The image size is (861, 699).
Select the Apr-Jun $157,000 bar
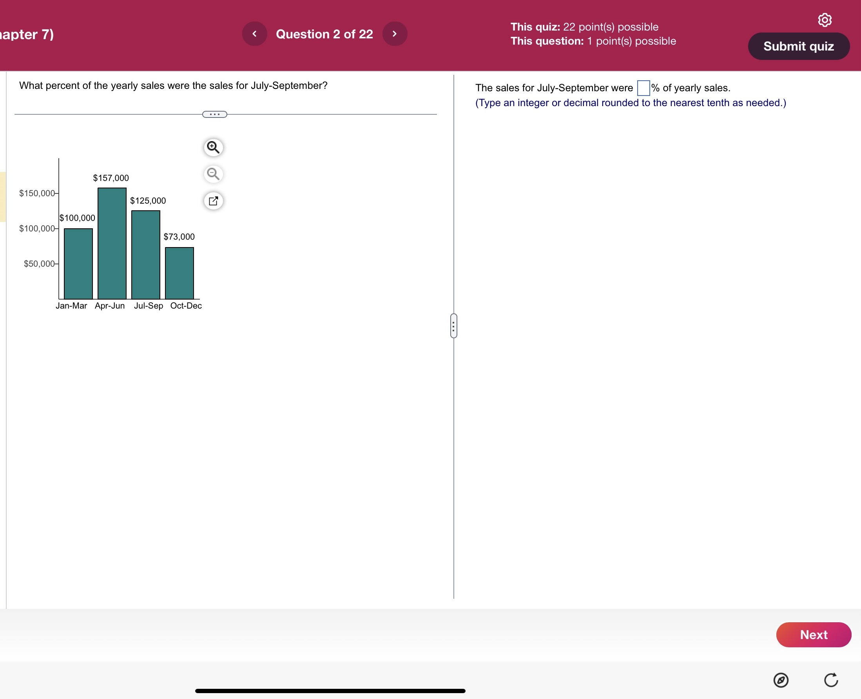pyautogui.click(x=112, y=243)
